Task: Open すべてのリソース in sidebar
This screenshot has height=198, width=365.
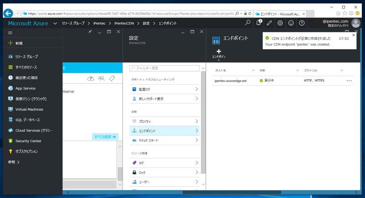Action: tap(32, 67)
